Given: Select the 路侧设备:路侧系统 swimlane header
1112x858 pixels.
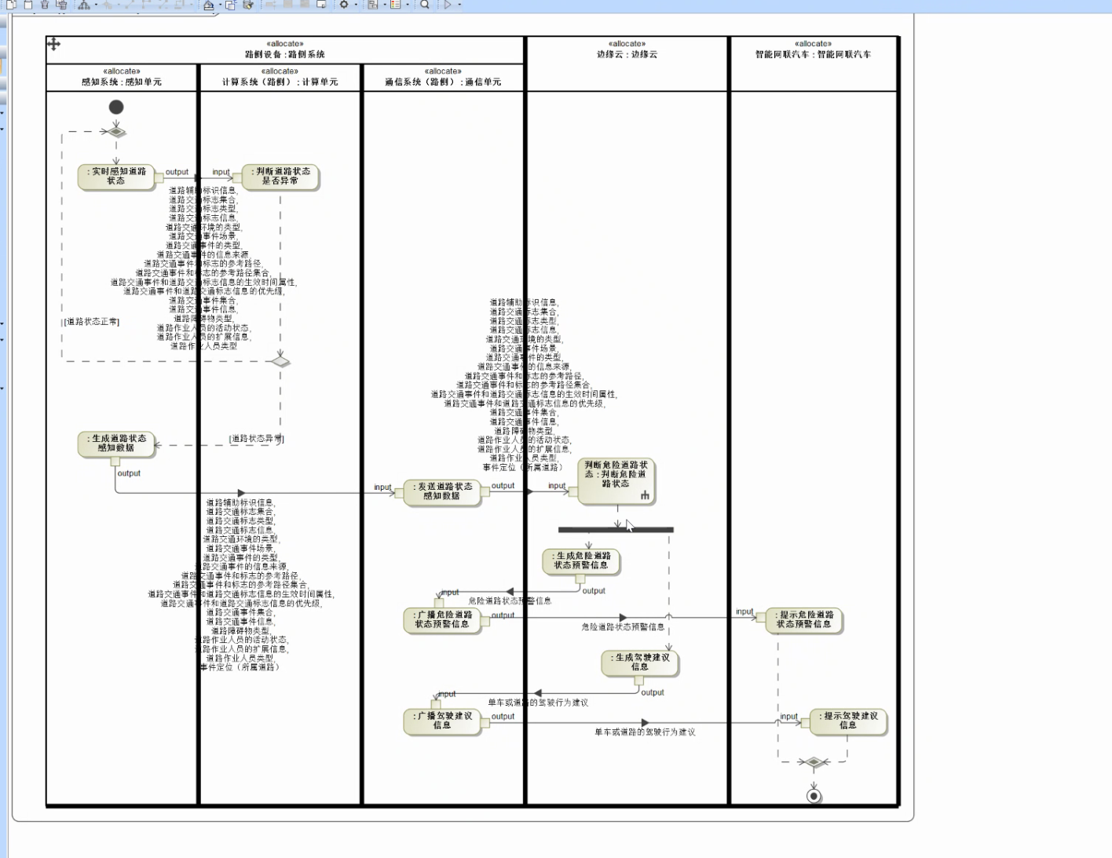Looking at the screenshot, I should [285, 49].
